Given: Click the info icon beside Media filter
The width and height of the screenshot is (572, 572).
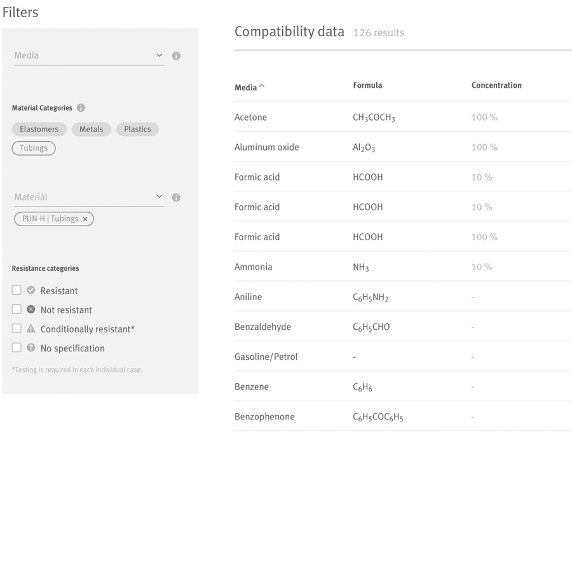Looking at the screenshot, I should (x=176, y=56).
